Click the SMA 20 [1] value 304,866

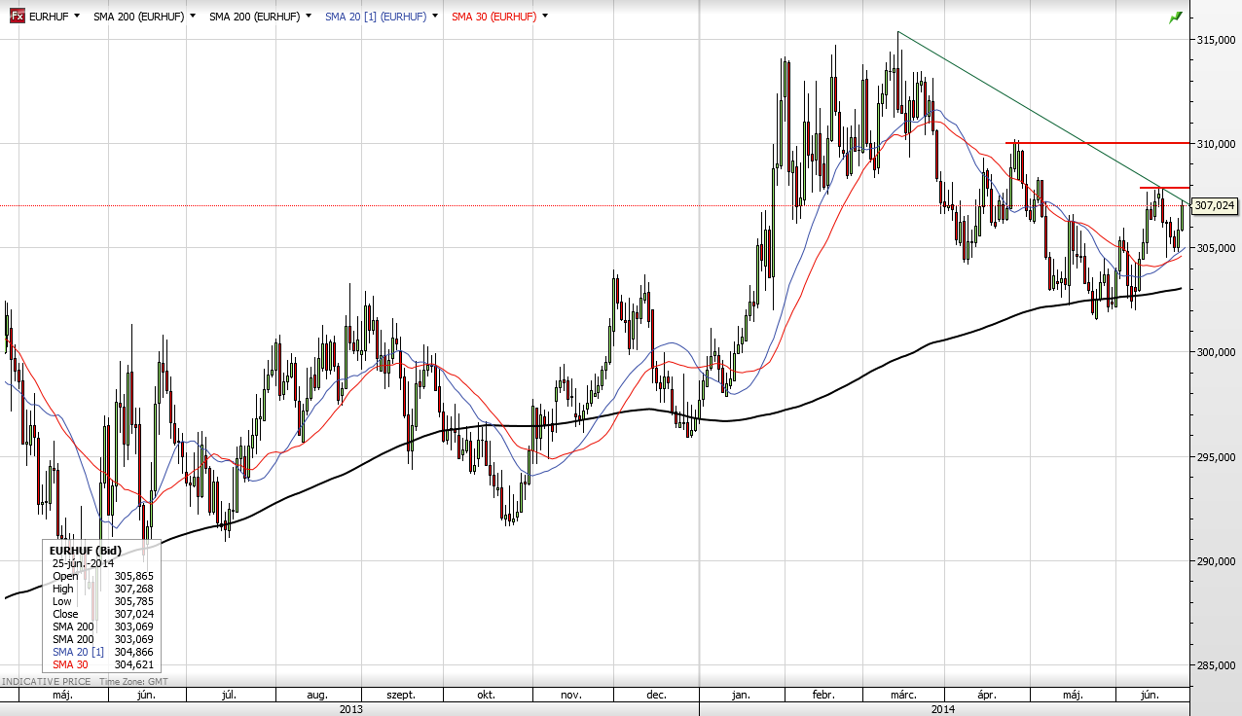pos(133,652)
